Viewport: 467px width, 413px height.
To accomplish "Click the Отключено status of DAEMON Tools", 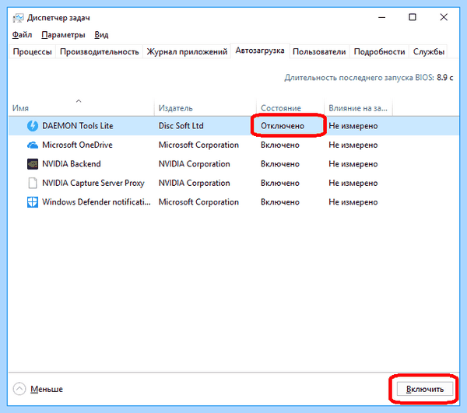I will (283, 126).
